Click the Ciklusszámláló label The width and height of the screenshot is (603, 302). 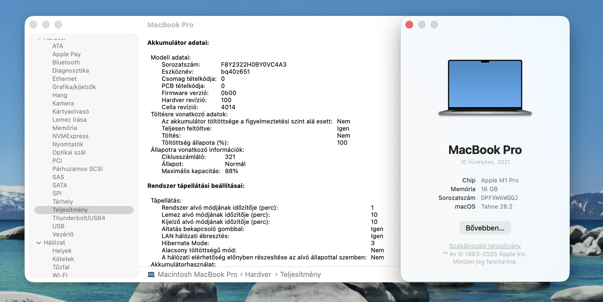click(x=184, y=157)
